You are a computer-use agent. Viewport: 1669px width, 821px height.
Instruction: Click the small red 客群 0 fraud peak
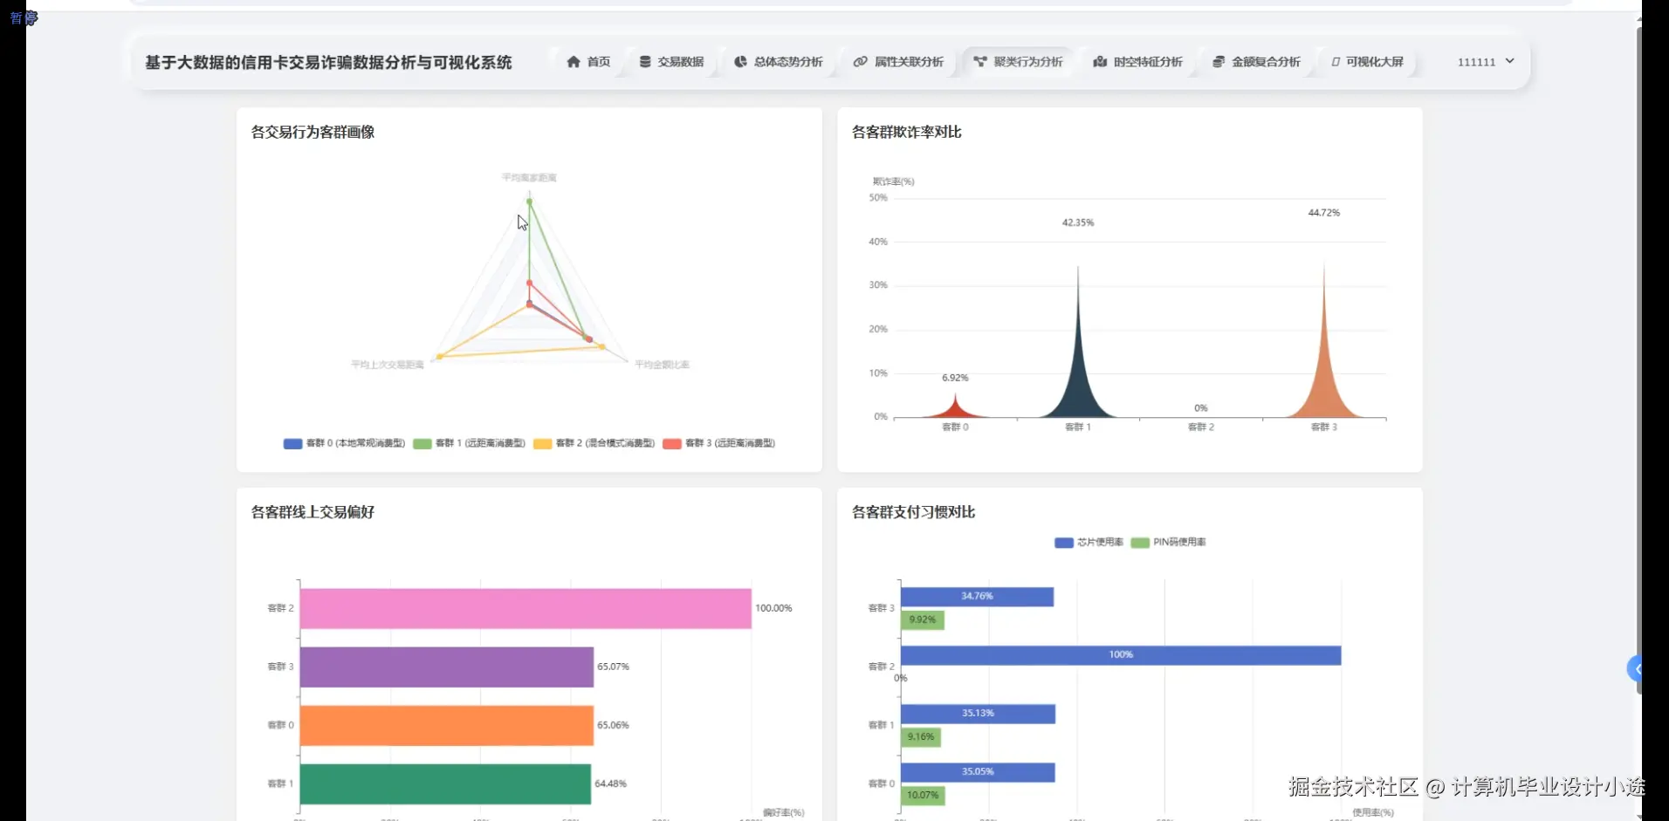pos(955,408)
